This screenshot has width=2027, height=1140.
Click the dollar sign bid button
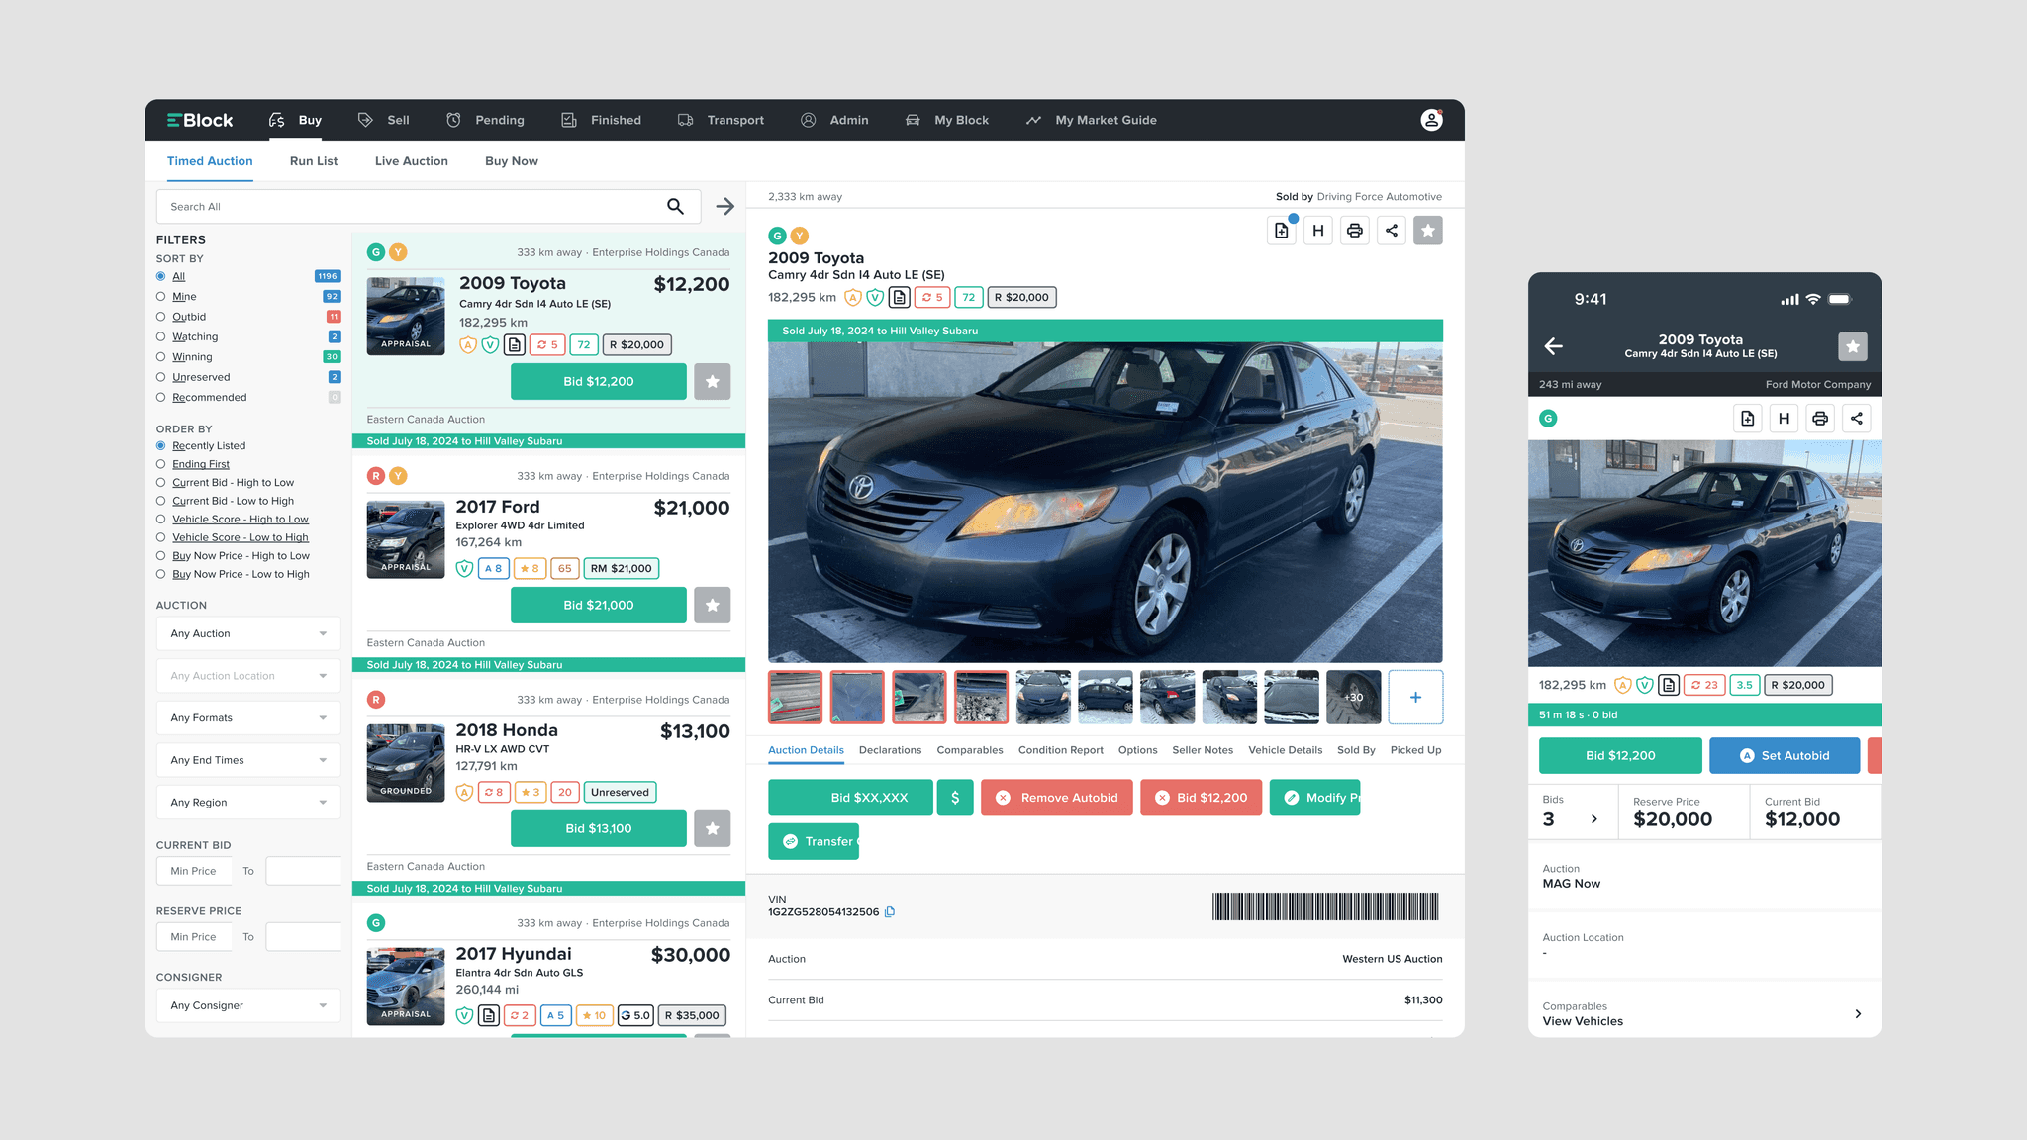click(954, 798)
